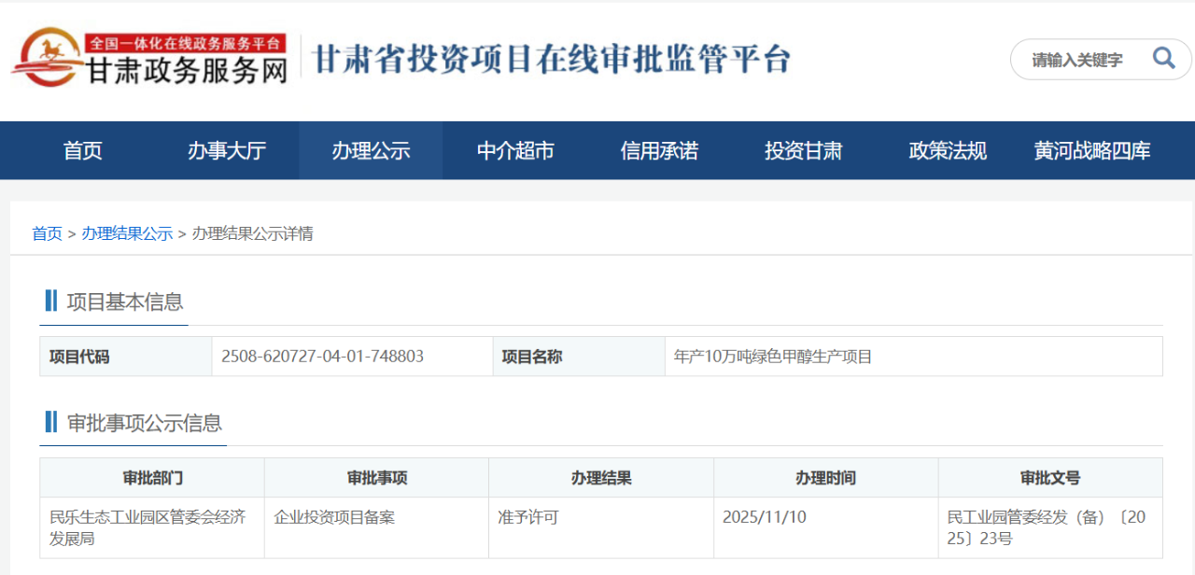View 政策法规 page
Image resolution: width=1195 pixels, height=575 pixels.
(x=948, y=150)
